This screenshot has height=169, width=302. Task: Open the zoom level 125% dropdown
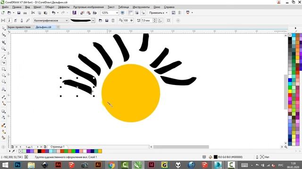[x=117, y=13]
